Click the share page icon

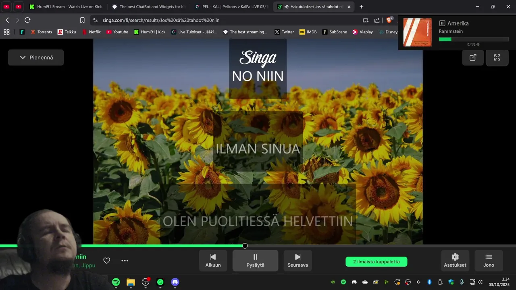coord(377,20)
